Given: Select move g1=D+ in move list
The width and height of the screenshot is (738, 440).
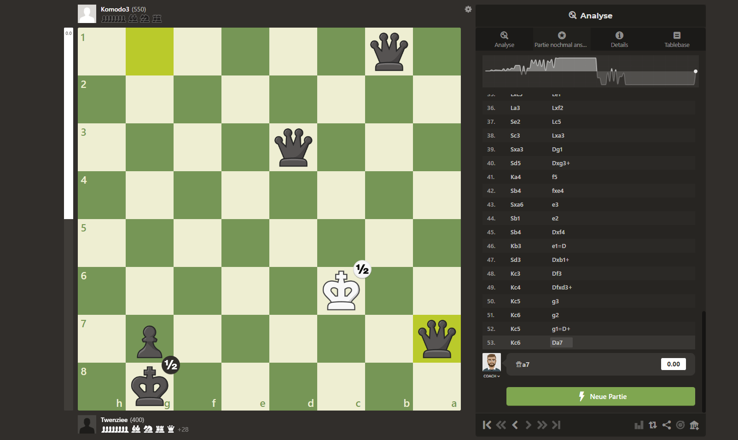Looking at the screenshot, I should click(x=561, y=329).
